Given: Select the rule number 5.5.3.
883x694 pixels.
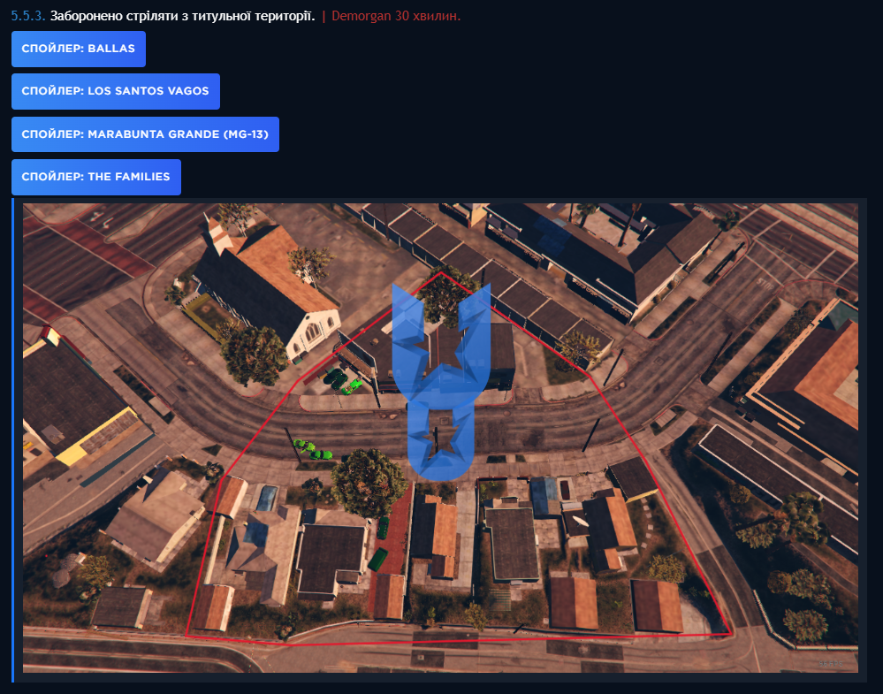Looking at the screenshot, I should 28,16.
